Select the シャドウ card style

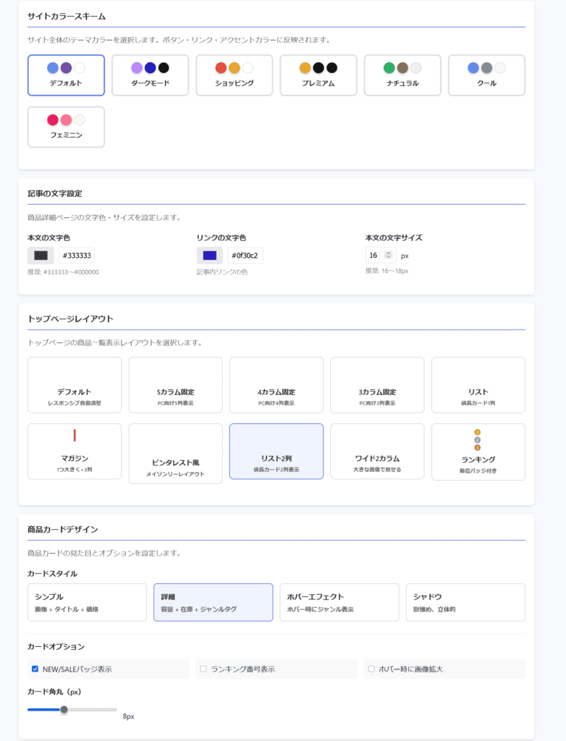point(465,602)
